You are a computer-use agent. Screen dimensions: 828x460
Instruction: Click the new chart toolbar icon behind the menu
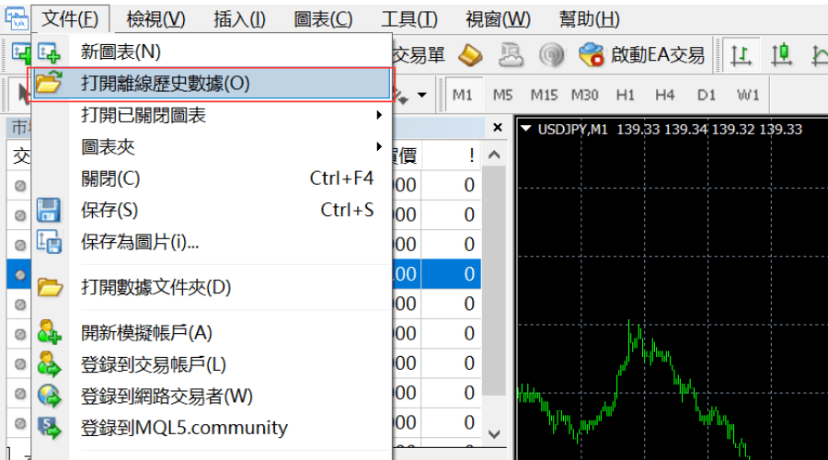coord(20,53)
